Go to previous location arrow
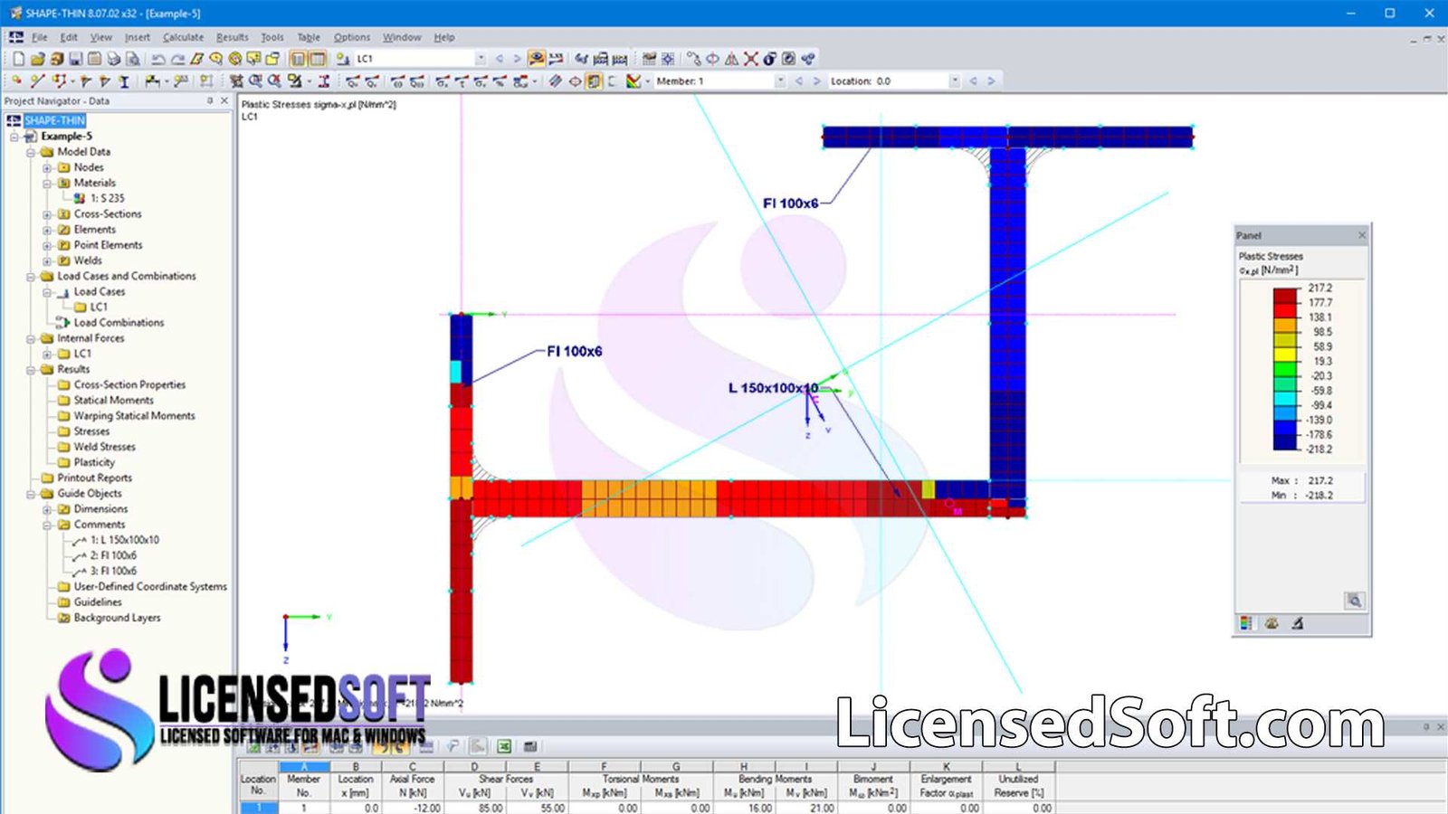Viewport: 1448px width, 814px height. point(973,81)
